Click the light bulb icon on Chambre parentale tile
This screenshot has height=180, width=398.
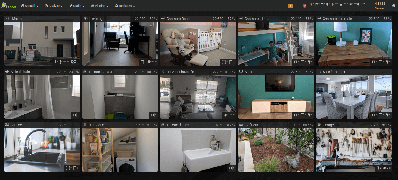pos(387,62)
